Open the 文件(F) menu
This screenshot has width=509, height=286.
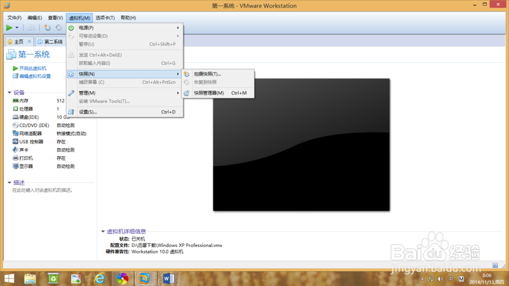[x=14, y=18]
